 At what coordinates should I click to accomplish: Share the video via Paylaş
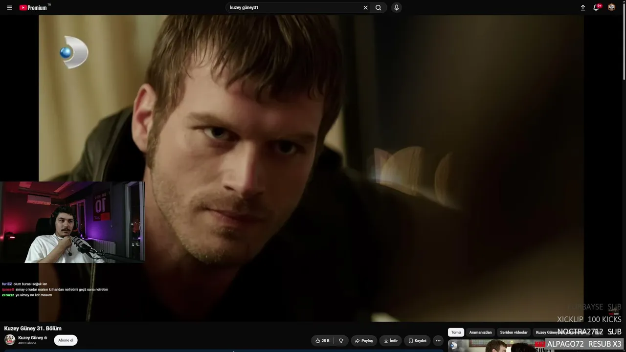point(364,341)
